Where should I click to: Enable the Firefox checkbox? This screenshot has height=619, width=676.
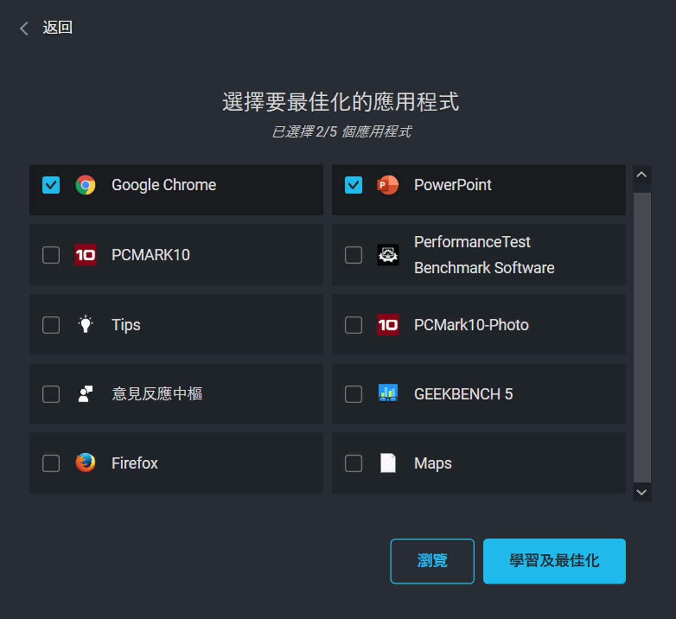tap(51, 463)
